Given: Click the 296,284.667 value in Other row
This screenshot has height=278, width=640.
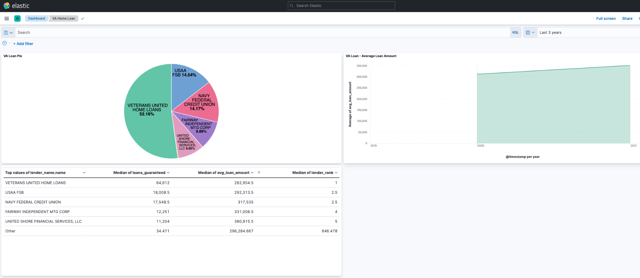Looking at the screenshot, I should coord(241,231).
